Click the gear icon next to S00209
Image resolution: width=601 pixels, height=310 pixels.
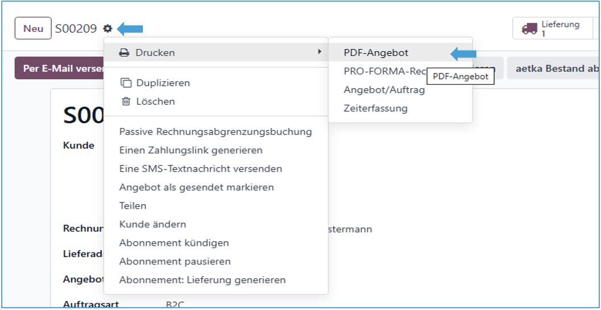pos(108,28)
